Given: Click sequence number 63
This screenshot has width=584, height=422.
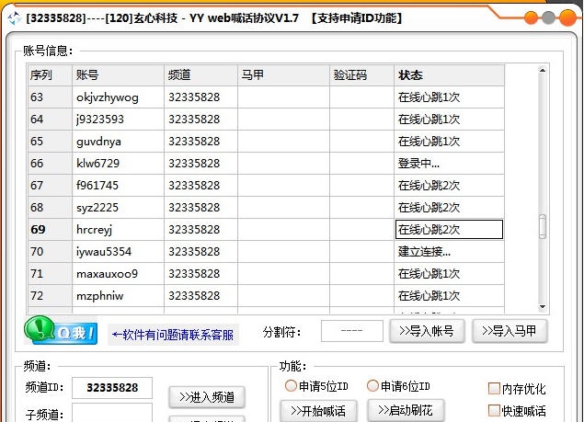Looking at the screenshot, I should tap(37, 97).
